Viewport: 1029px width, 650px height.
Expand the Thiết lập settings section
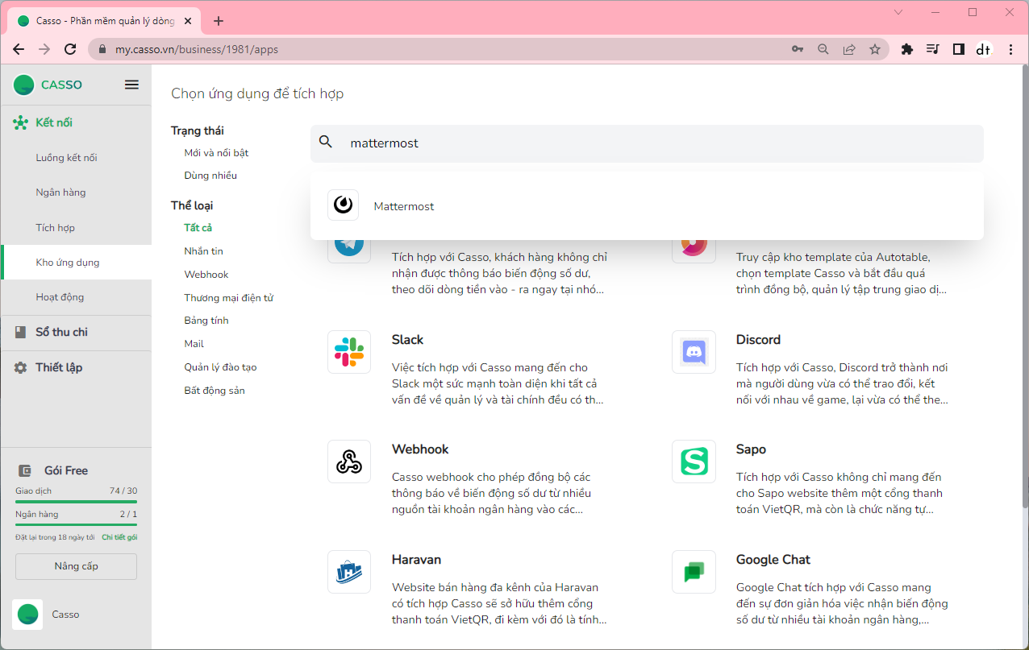(59, 367)
